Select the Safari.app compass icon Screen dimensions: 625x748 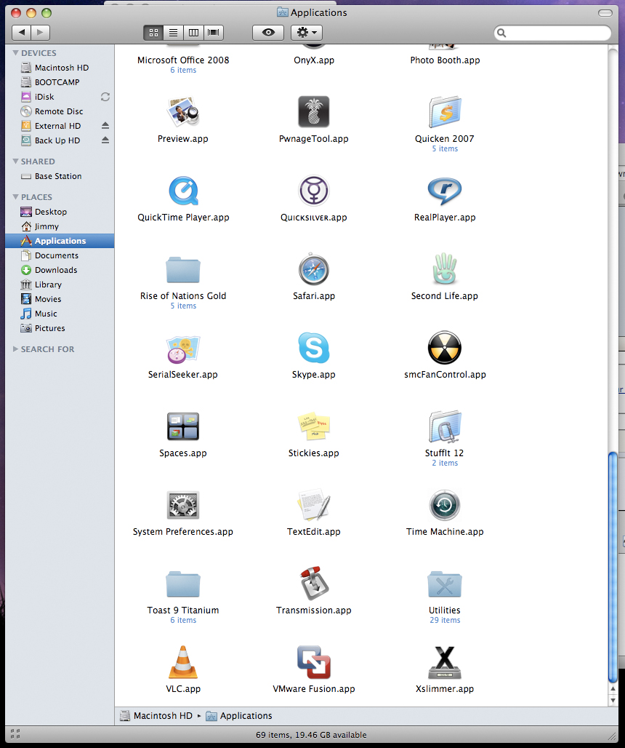313,269
